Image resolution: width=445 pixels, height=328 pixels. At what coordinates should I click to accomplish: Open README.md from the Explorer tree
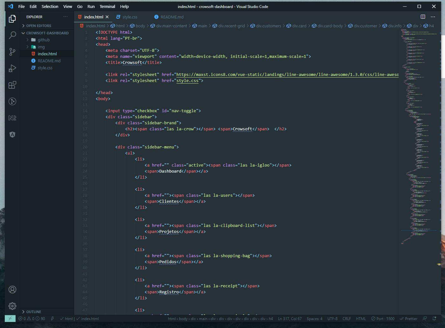coord(47,61)
